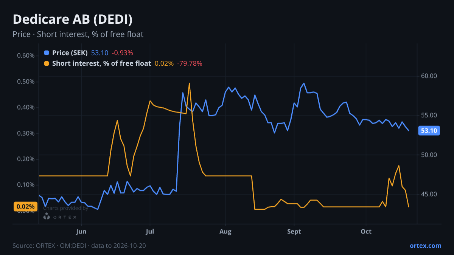Click the blue 53.10 price axis badge
This screenshot has height=255, width=454.
[x=429, y=131]
